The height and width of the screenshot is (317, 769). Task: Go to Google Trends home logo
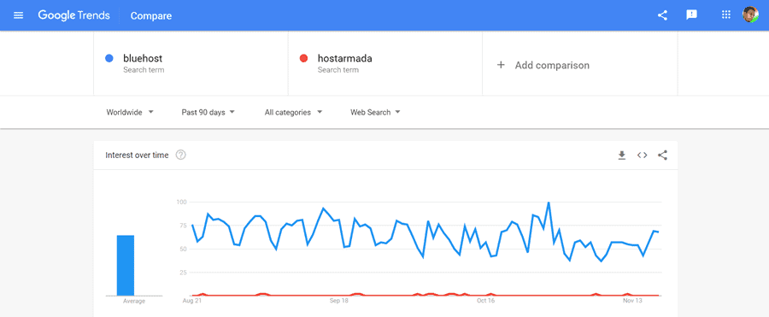tap(74, 15)
